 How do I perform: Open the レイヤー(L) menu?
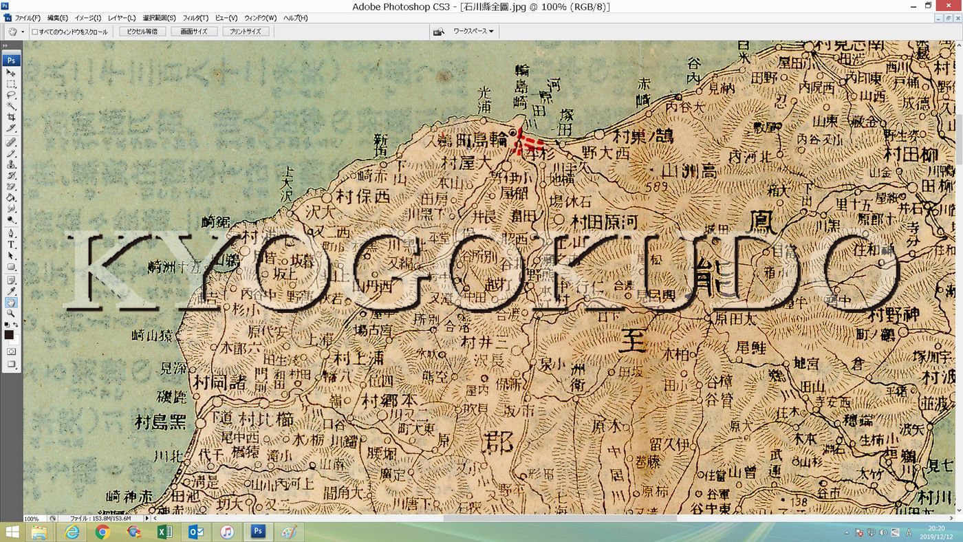click(x=122, y=18)
